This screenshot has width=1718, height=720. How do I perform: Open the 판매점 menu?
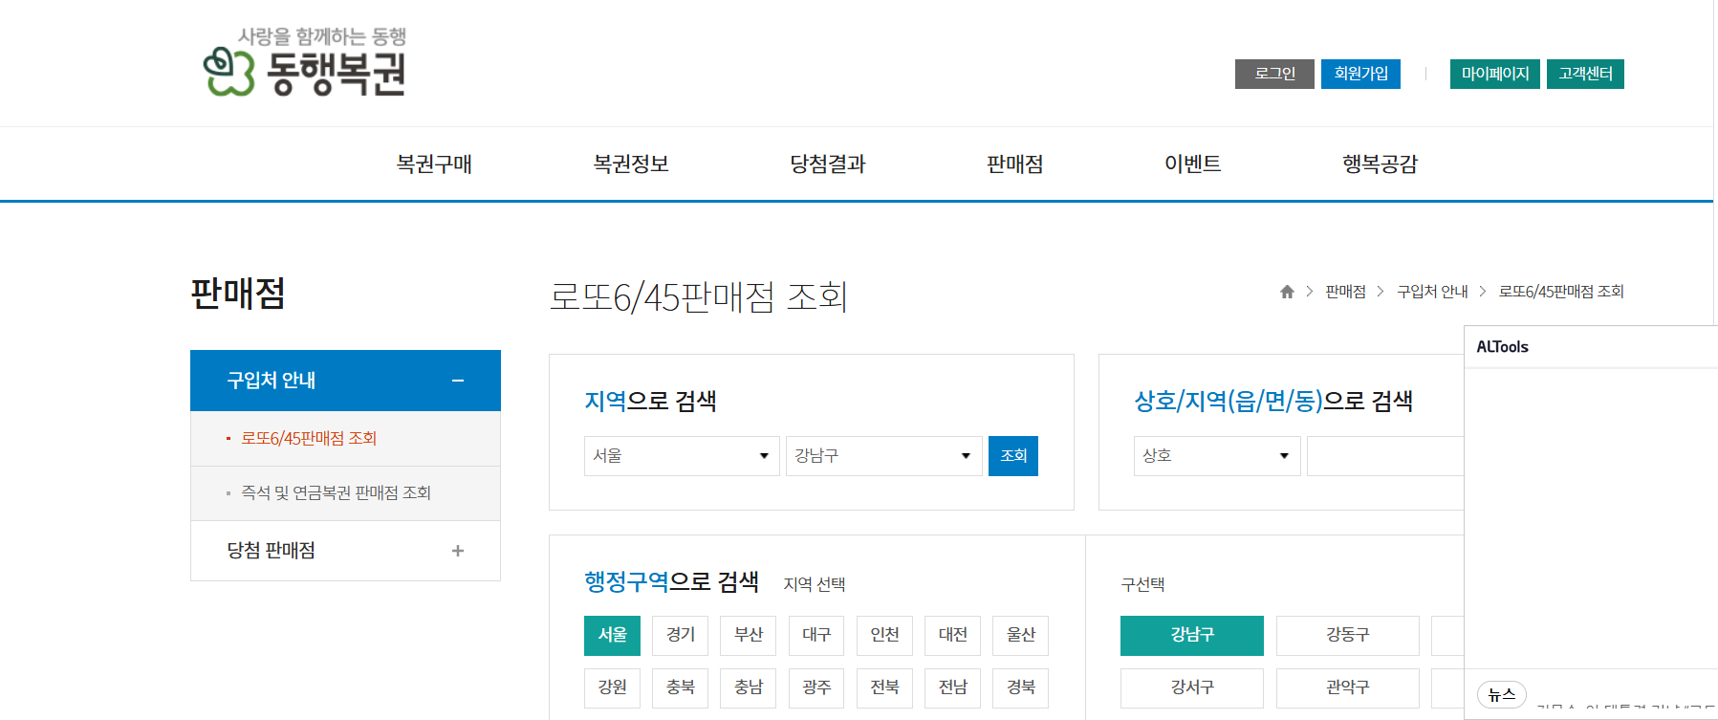point(1015,164)
